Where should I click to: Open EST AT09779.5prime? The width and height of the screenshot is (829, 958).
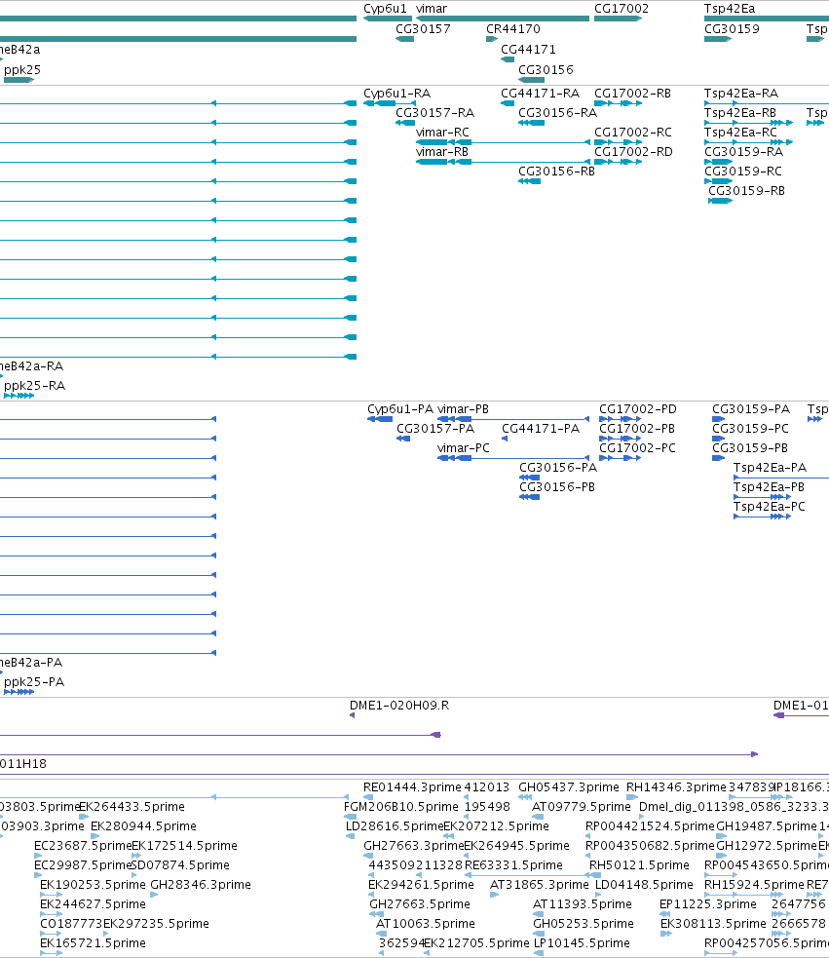(581, 807)
